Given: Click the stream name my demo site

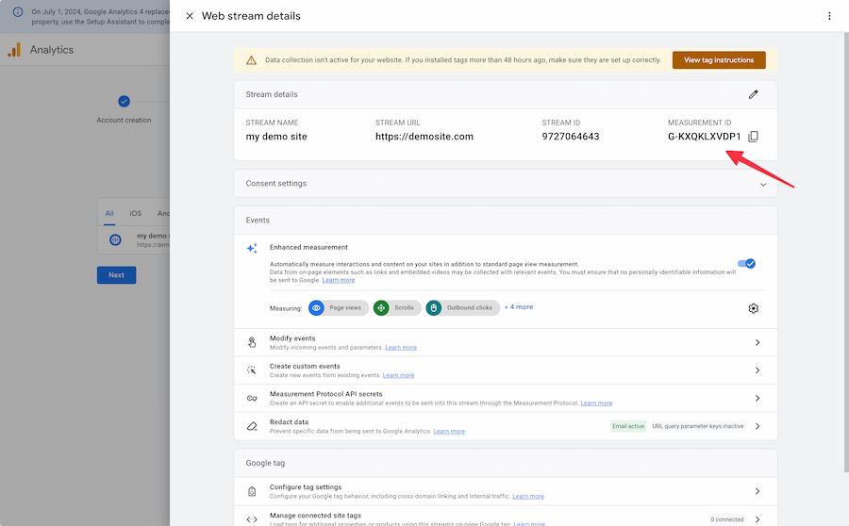Looking at the screenshot, I should pyautogui.click(x=276, y=137).
